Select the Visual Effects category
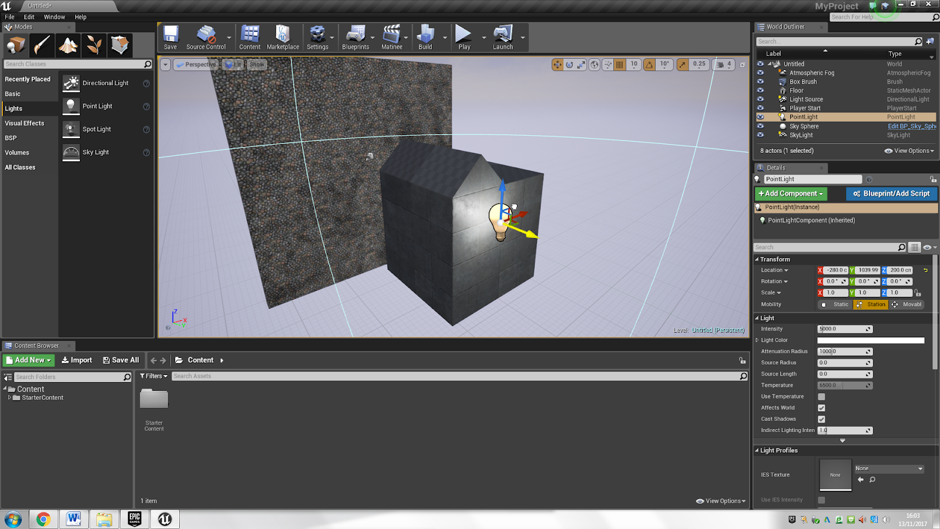The height and width of the screenshot is (529, 940). tap(25, 123)
